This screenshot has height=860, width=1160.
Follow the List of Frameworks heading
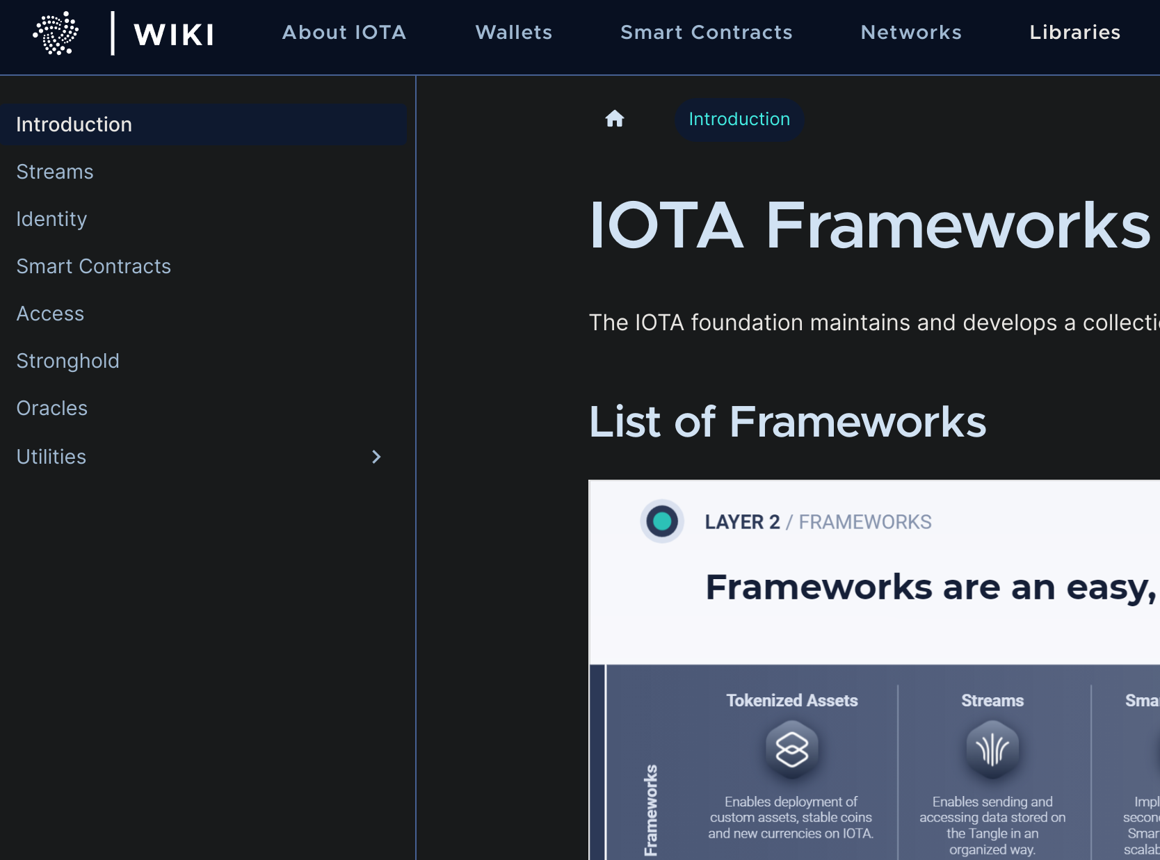point(787,421)
